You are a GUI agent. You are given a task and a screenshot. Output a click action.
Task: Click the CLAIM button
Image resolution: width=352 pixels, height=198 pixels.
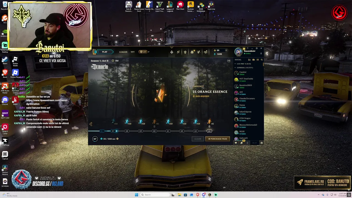(x=198, y=139)
